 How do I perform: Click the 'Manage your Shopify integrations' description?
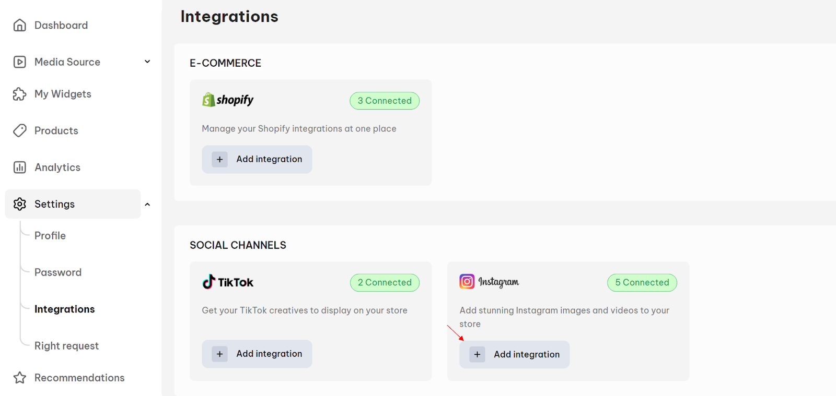click(299, 128)
